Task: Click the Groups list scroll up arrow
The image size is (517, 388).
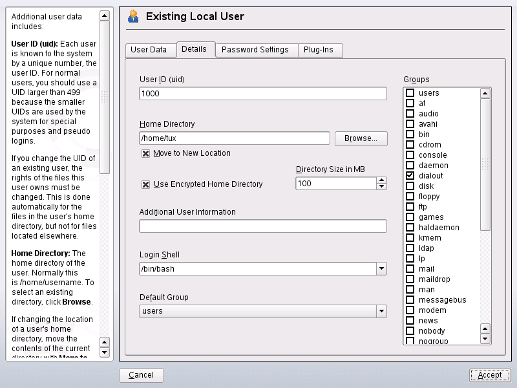Action: coord(485,93)
